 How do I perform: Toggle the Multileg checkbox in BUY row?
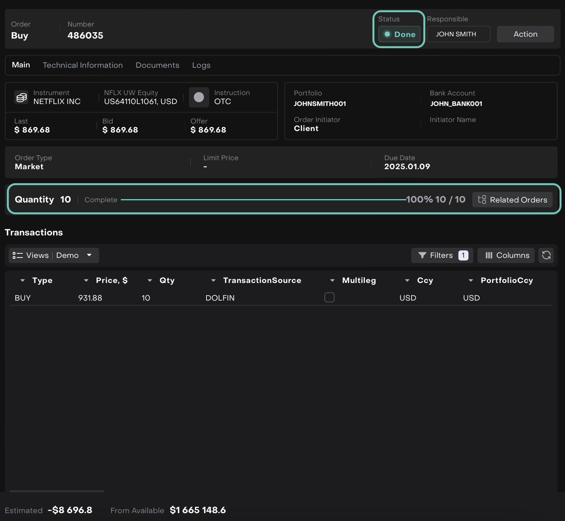coord(329,298)
